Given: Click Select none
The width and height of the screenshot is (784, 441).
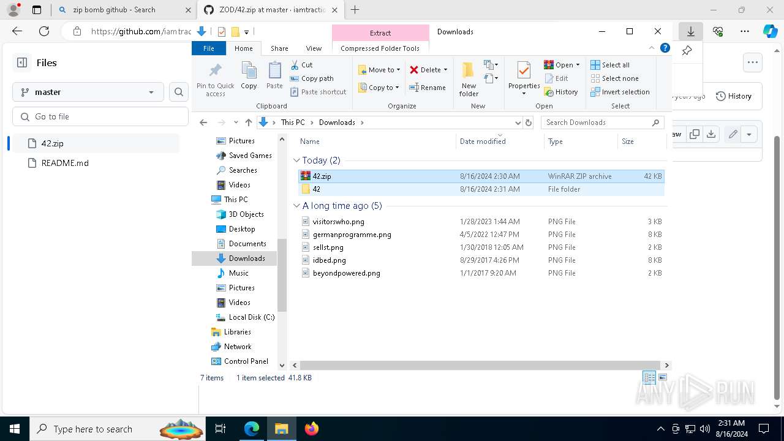Looking at the screenshot, I should tap(614, 78).
